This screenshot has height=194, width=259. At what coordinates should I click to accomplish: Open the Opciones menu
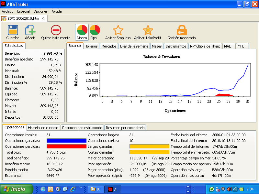[x=40, y=11]
